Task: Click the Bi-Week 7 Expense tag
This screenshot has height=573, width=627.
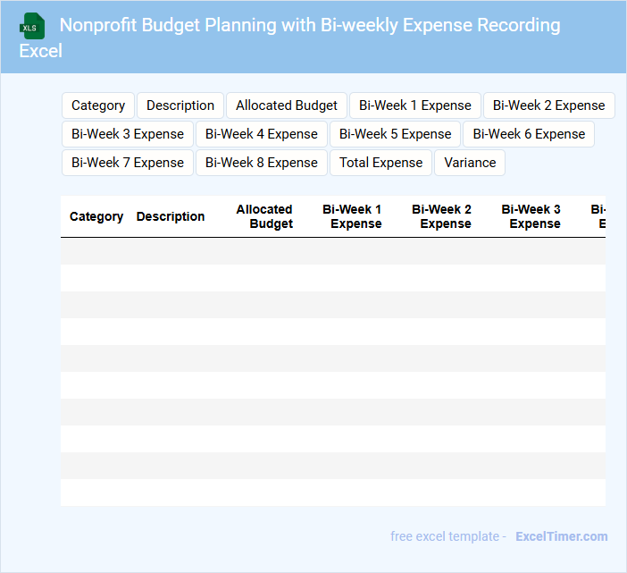Action: pyautogui.click(x=128, y=163)
